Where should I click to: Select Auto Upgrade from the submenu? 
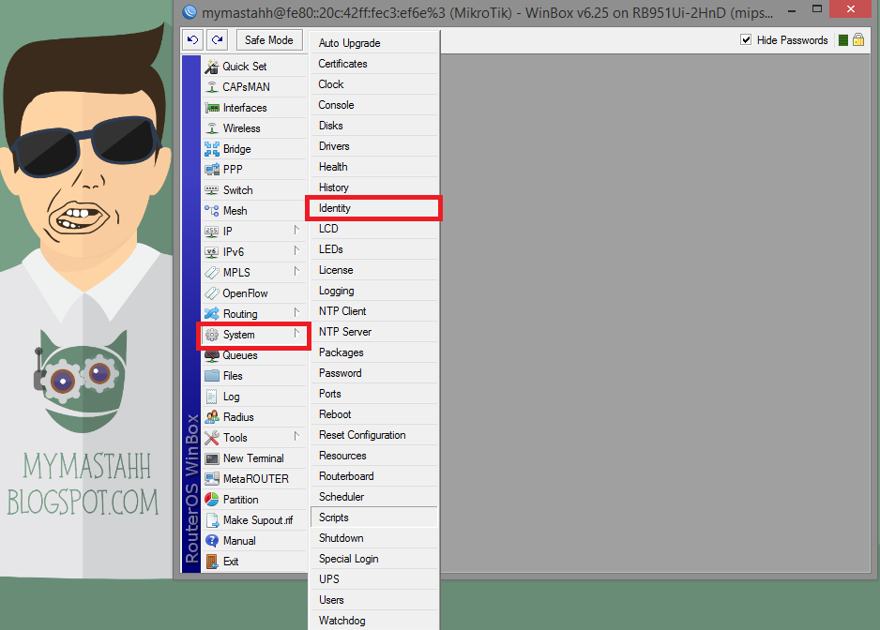[x=373, y=43]
